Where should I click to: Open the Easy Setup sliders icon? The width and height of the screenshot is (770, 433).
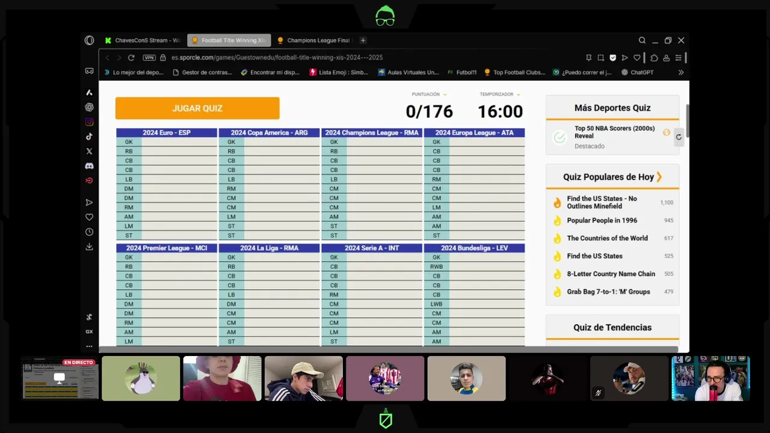click(x=679, y=58)
